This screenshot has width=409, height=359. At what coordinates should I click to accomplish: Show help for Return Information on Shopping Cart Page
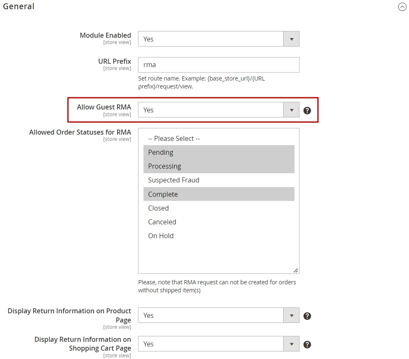(307, 344)
